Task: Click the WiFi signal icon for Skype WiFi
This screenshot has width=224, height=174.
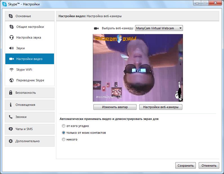Action: pos(12,70)
